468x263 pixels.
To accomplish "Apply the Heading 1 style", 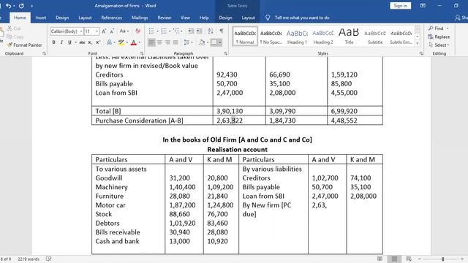I will click(x=297, y=37).
